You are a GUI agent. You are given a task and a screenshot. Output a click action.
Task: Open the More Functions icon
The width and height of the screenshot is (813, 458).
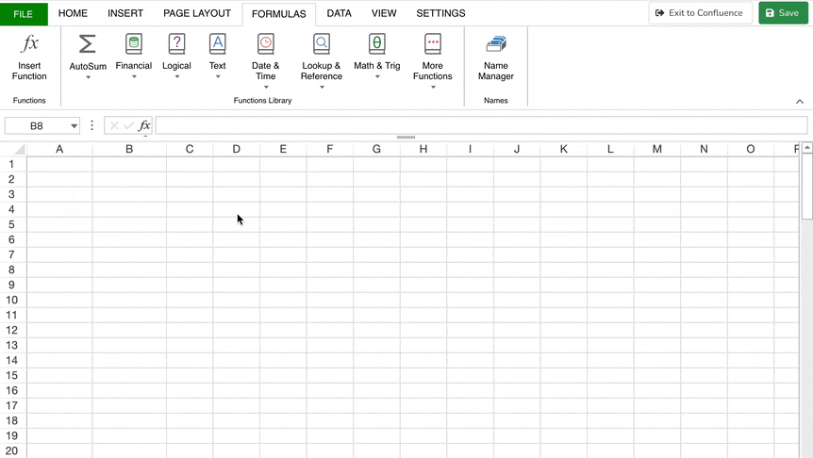[x=432, y=44]
